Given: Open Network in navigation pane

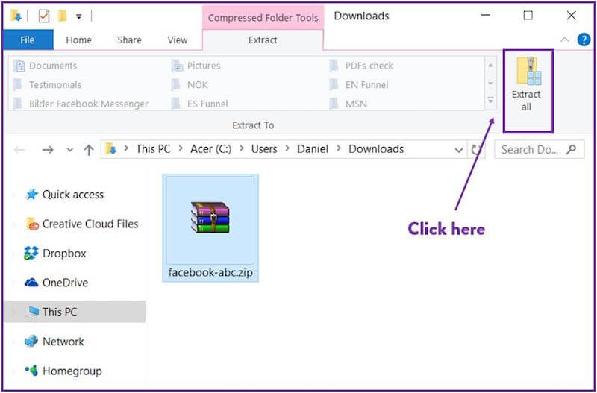Looking at the screenshot, I should 63,342.
